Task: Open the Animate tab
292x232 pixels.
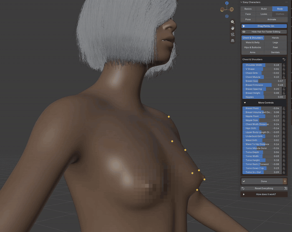Action: [272, 19]
